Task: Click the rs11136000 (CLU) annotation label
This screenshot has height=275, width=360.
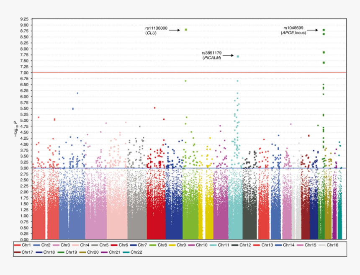Action: (x=154, y=31)
